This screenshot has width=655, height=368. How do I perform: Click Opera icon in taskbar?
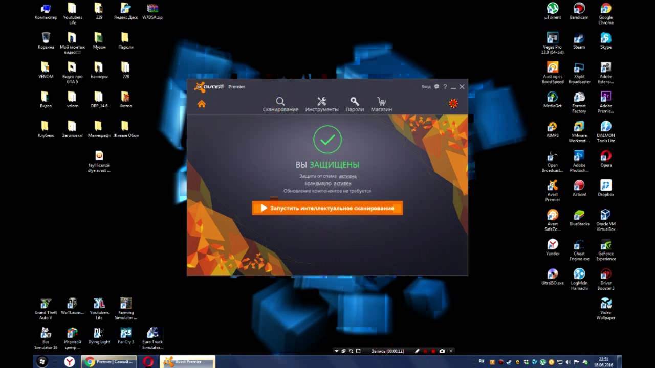pyautogui.click(x=148, y=361)
